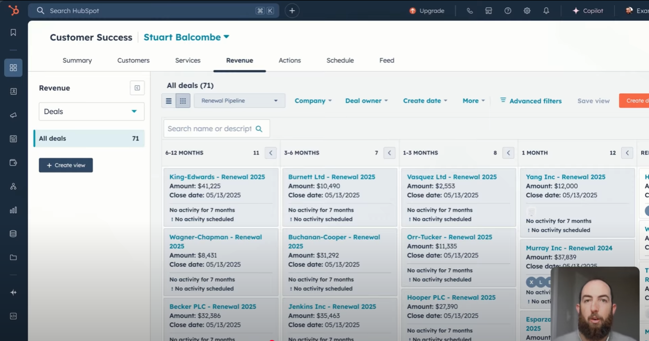Open Copilot
The height and width of the screenshot is (341, 649).
(588, 11)
